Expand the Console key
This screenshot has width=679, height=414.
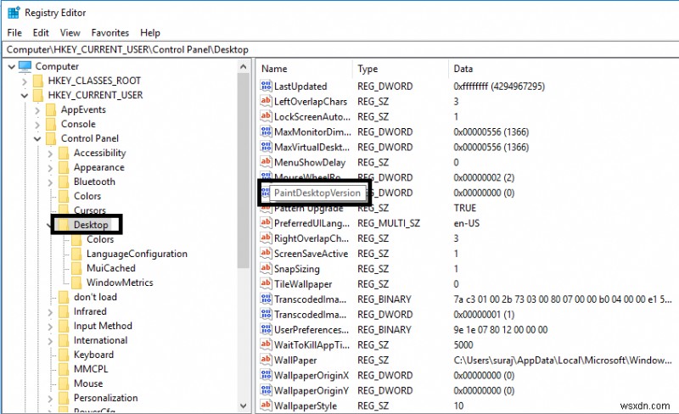[x=37, y=125]
